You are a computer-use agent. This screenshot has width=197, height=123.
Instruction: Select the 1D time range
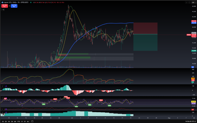click(3, 121)
